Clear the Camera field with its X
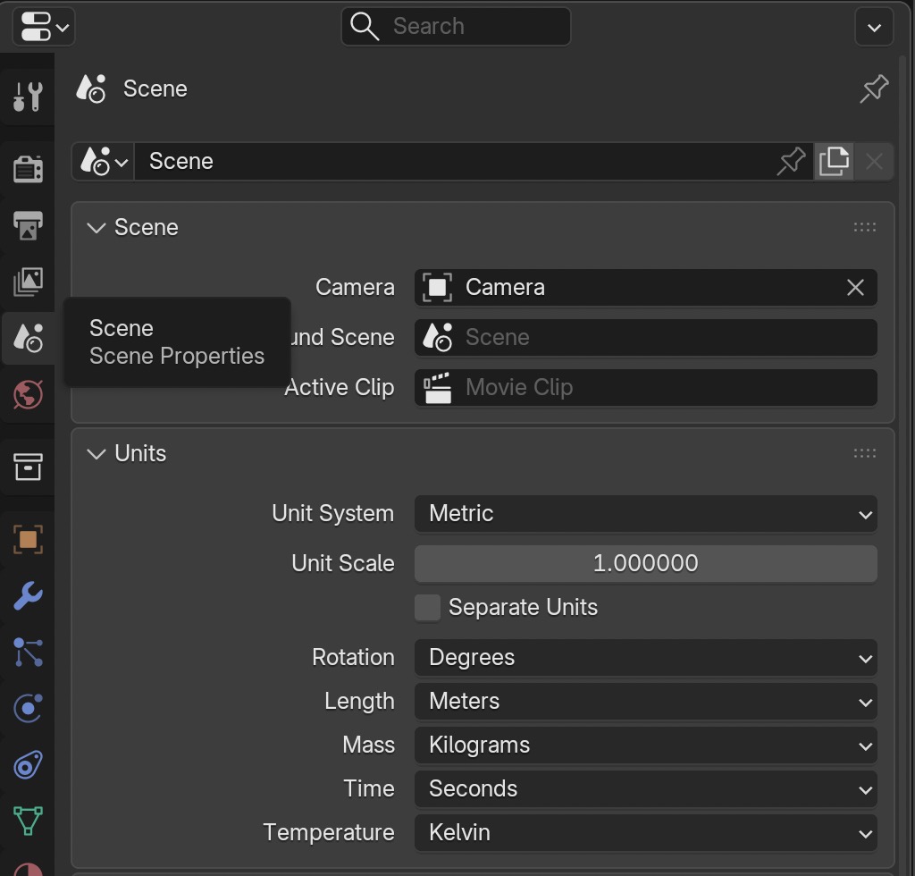 click(x=855, y=287)
